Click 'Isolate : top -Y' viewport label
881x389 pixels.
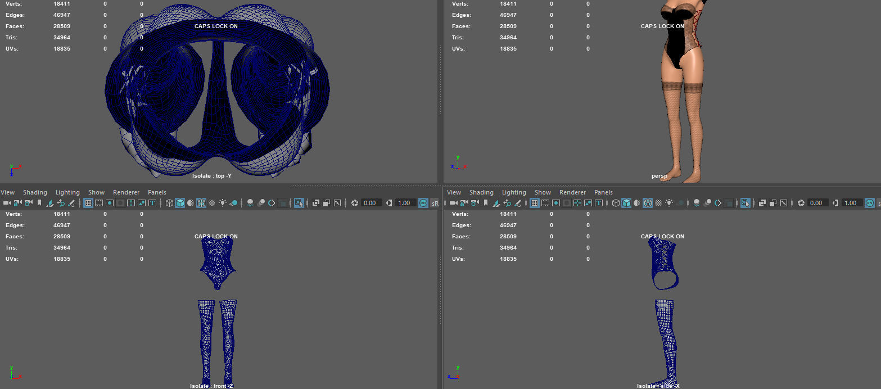212,176
